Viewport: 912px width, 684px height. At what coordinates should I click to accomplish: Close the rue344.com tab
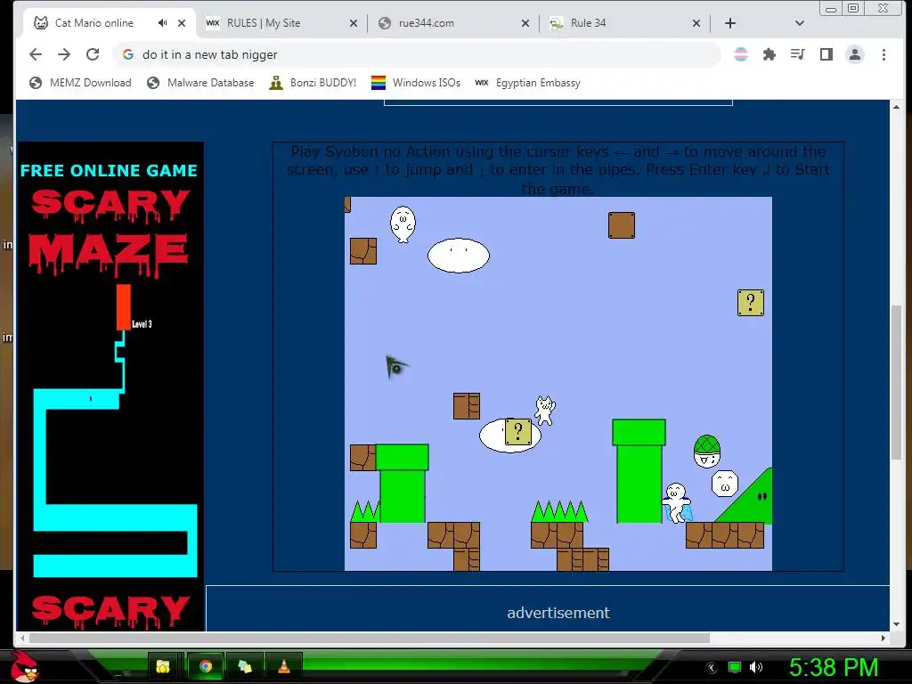[x=525, y=23]
